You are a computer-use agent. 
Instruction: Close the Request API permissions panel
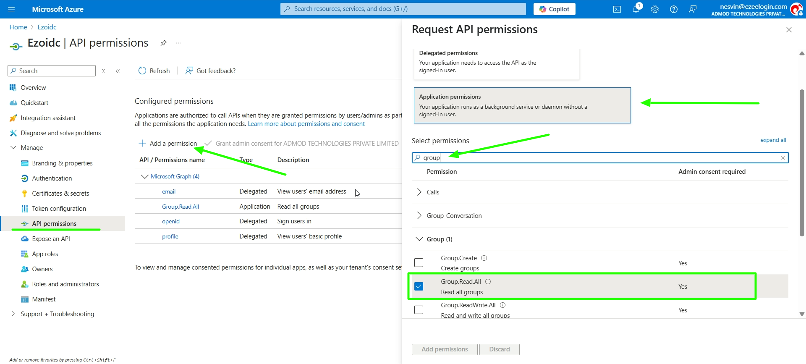pos(789,29)
